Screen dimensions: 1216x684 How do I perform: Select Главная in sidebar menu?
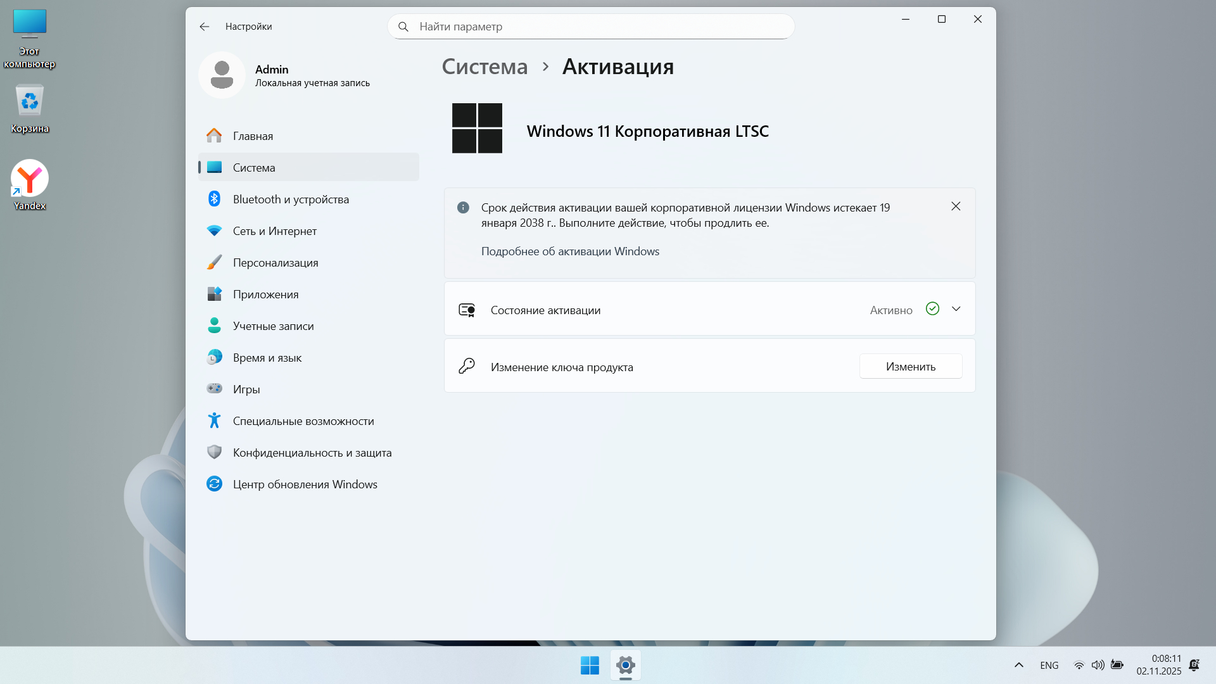pos(253,136)
